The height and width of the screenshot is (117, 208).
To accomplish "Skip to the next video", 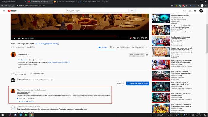I will click(x=19, y=38).
